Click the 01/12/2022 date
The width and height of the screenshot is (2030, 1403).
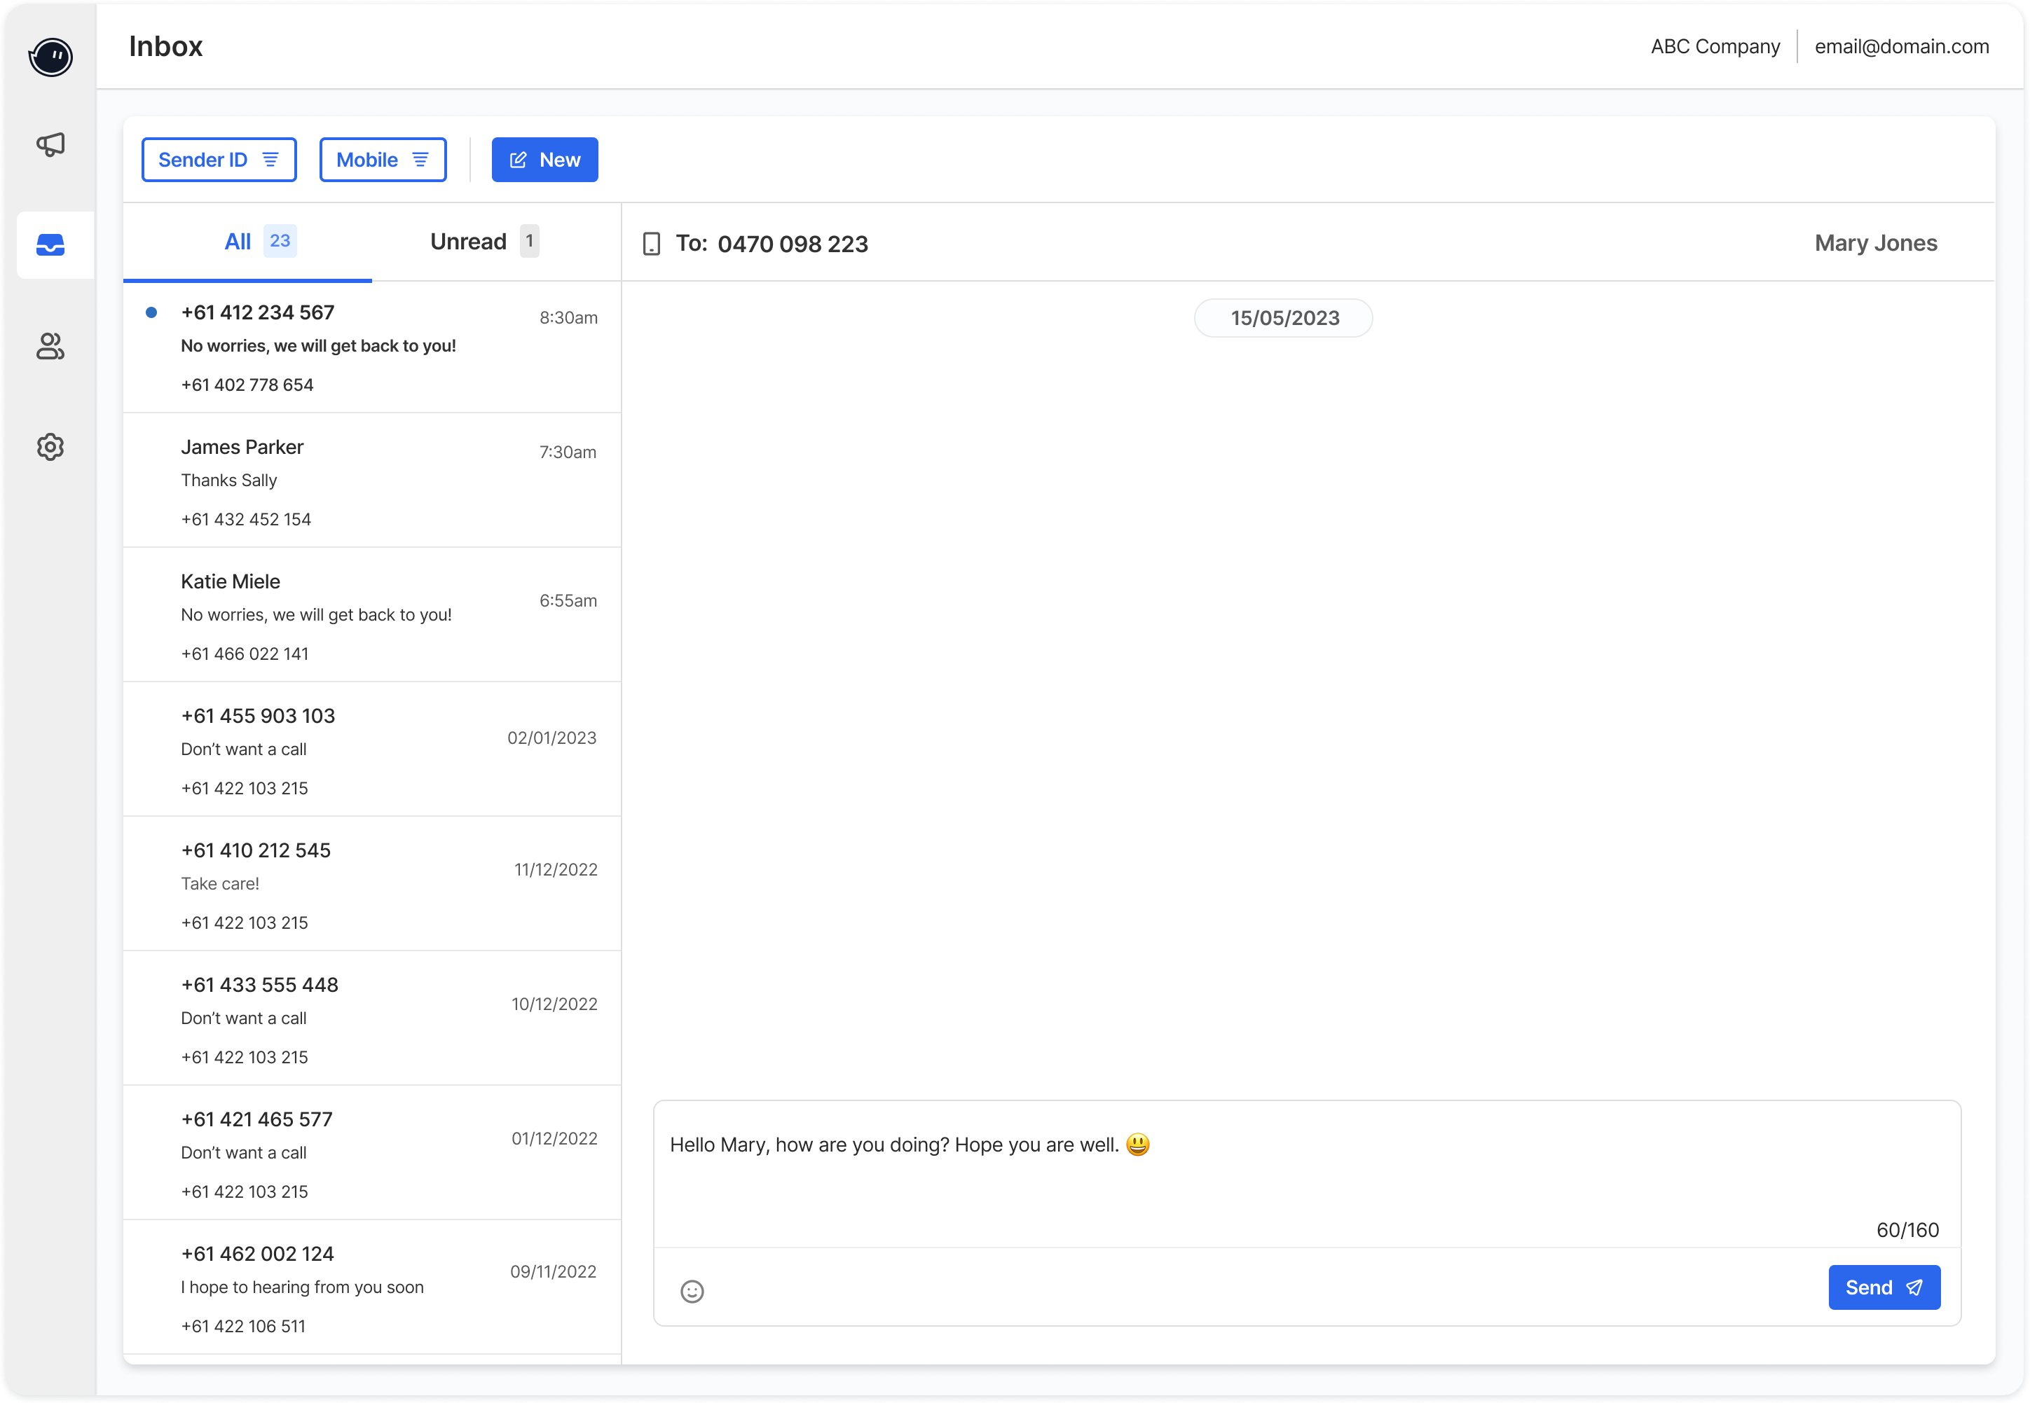click(555, 1138)
